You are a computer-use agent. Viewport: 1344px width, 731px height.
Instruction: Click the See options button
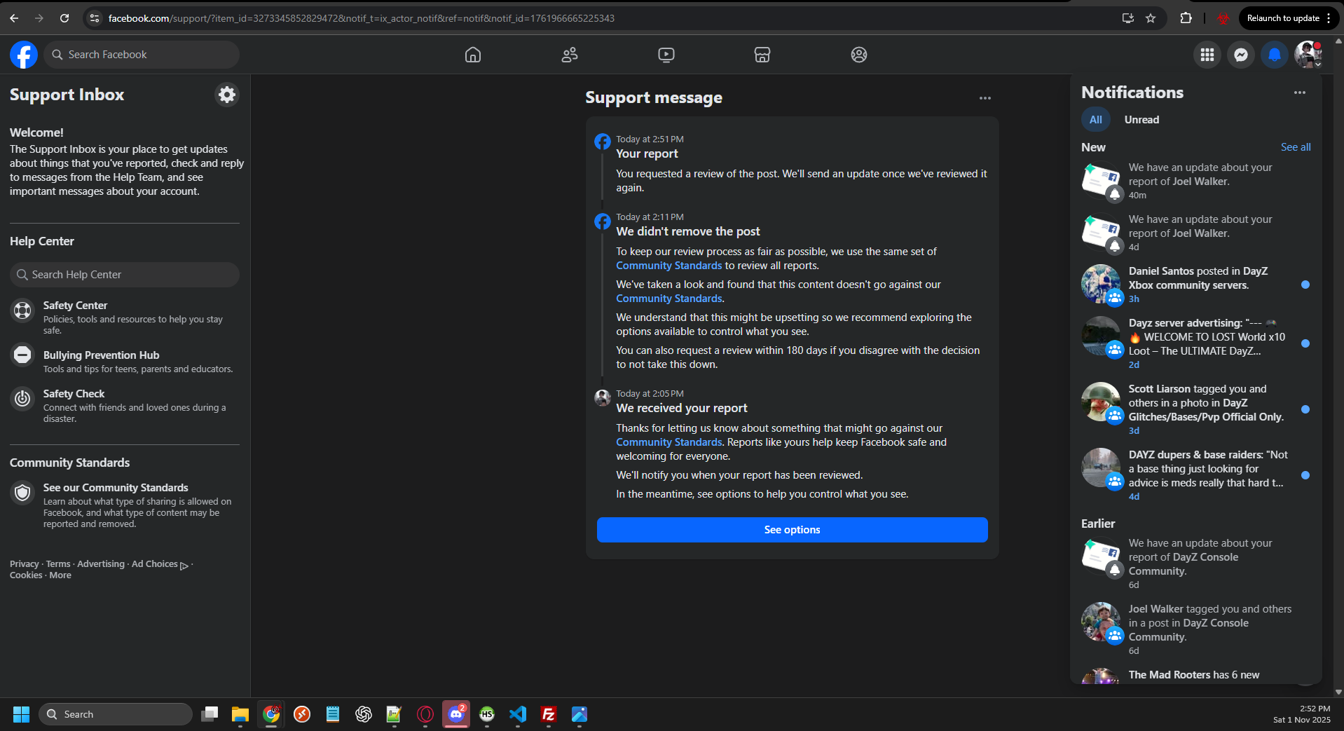[x=793, y=530]
